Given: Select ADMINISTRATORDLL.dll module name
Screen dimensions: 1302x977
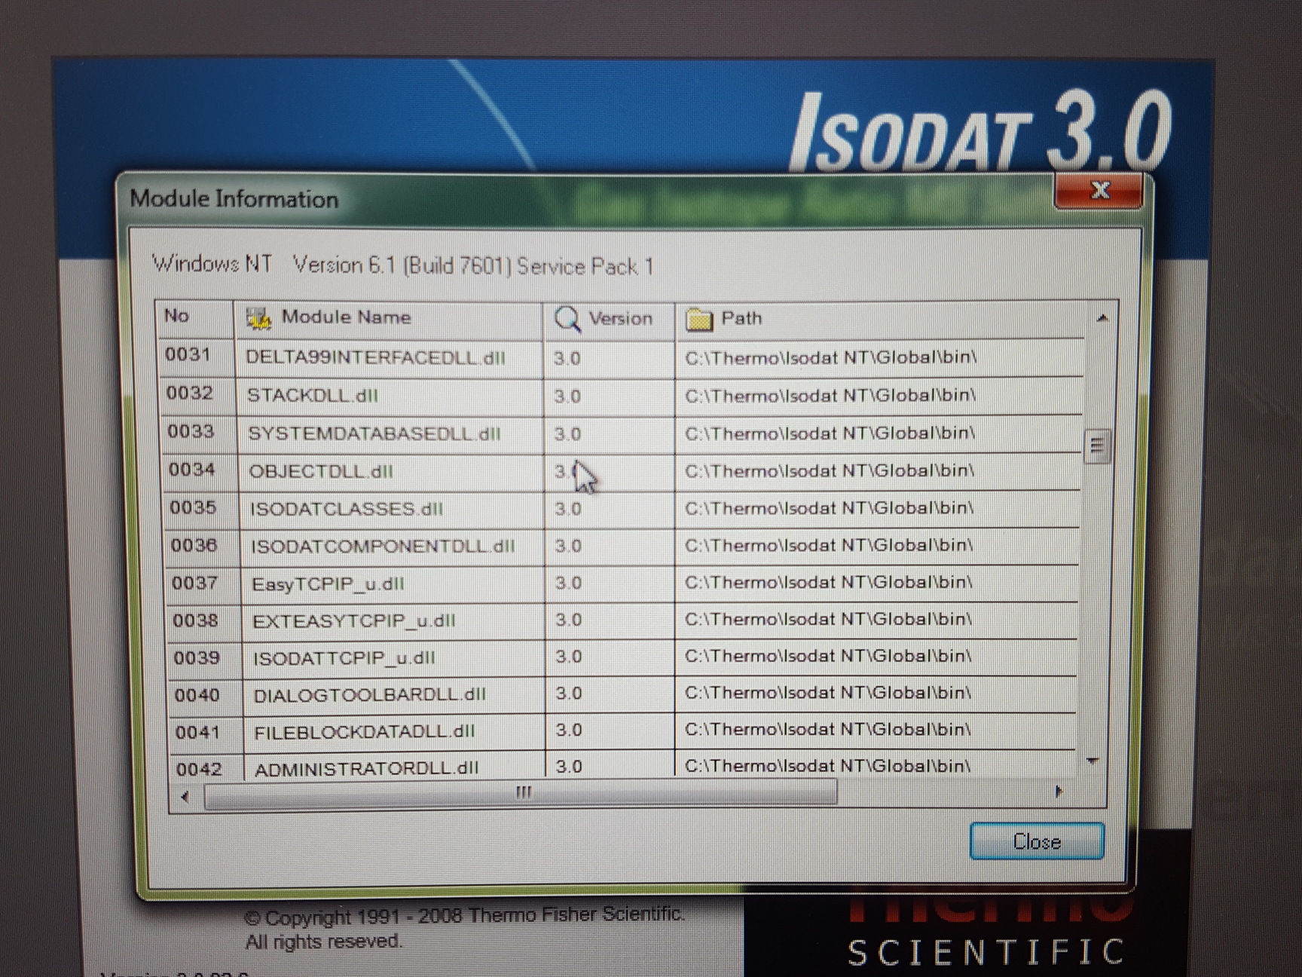Looking at the screenshot, I should coord(367,769).
